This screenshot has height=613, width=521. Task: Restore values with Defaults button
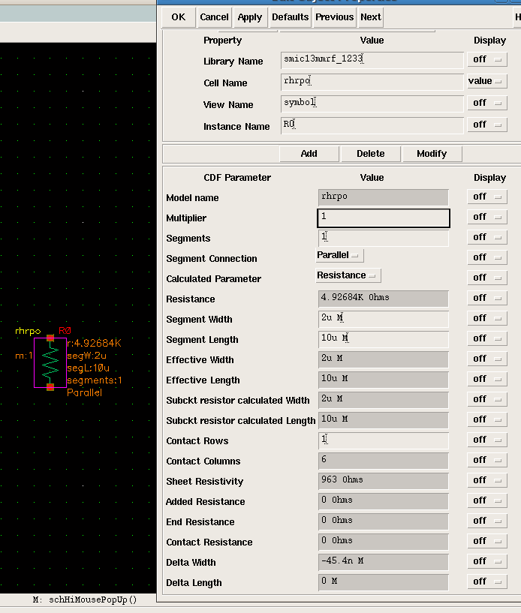pyautogui.click(x=291, y=17)
